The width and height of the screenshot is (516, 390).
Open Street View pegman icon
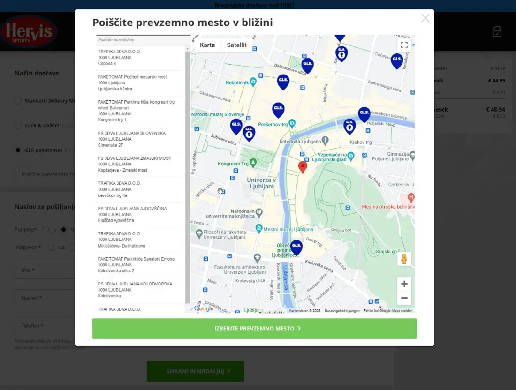pos(404,259)
